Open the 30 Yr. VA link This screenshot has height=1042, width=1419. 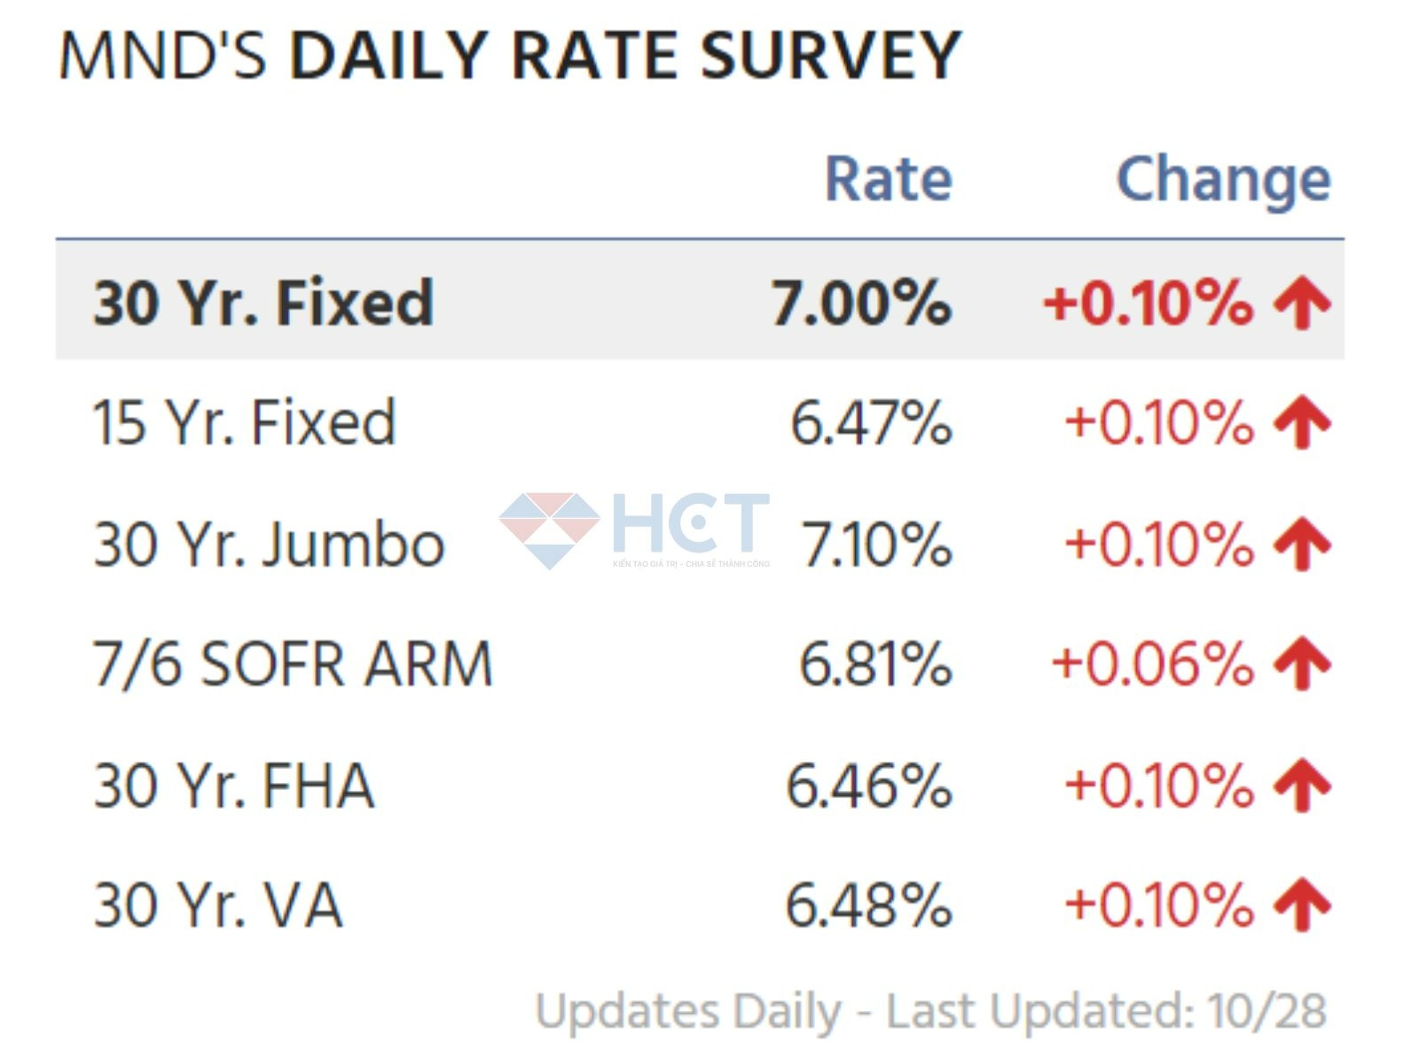(x=218, y=905)
